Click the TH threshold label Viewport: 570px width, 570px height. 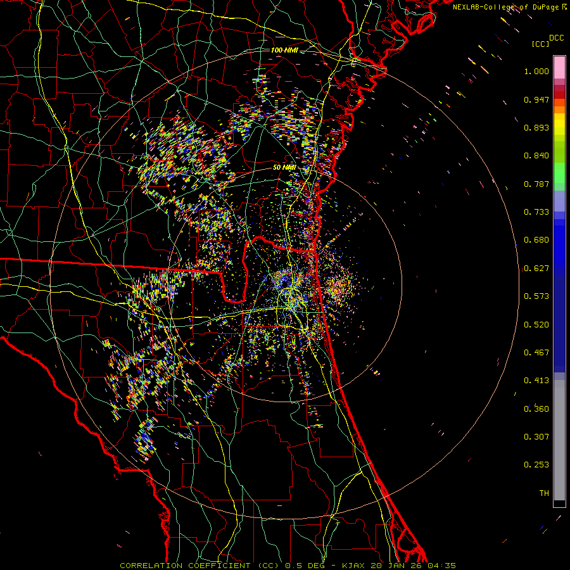pyautogui.click(x=544, y=493)
